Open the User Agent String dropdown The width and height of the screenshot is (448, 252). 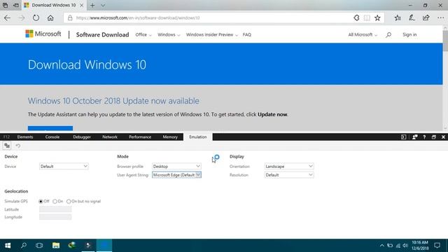176,175
